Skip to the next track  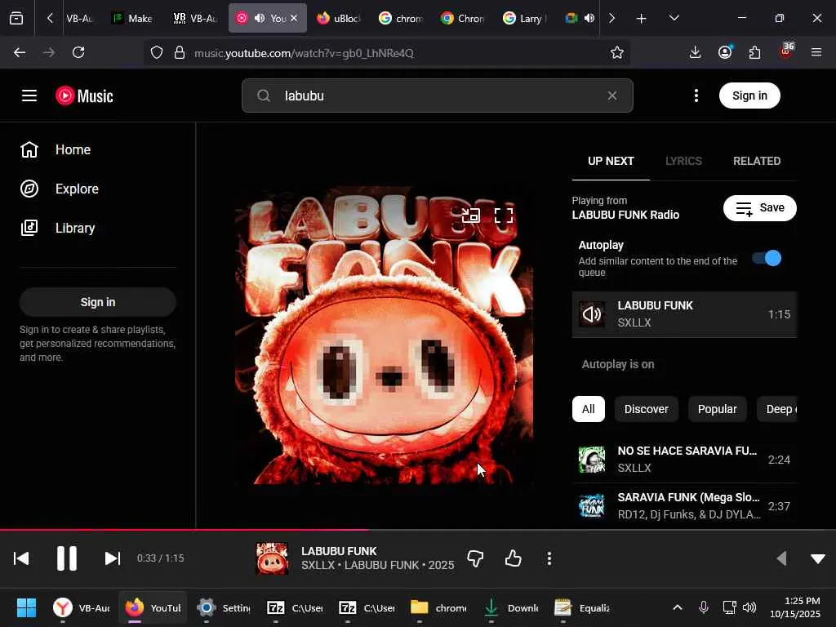(113, 558)
